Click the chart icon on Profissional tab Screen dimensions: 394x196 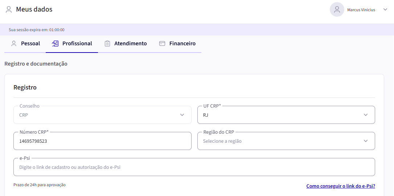point(55,43)
